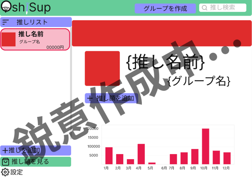This screenshot has width=252, height=177.
Task: Click the magnifier icon in the search box
Action: [x=205, y=8]
